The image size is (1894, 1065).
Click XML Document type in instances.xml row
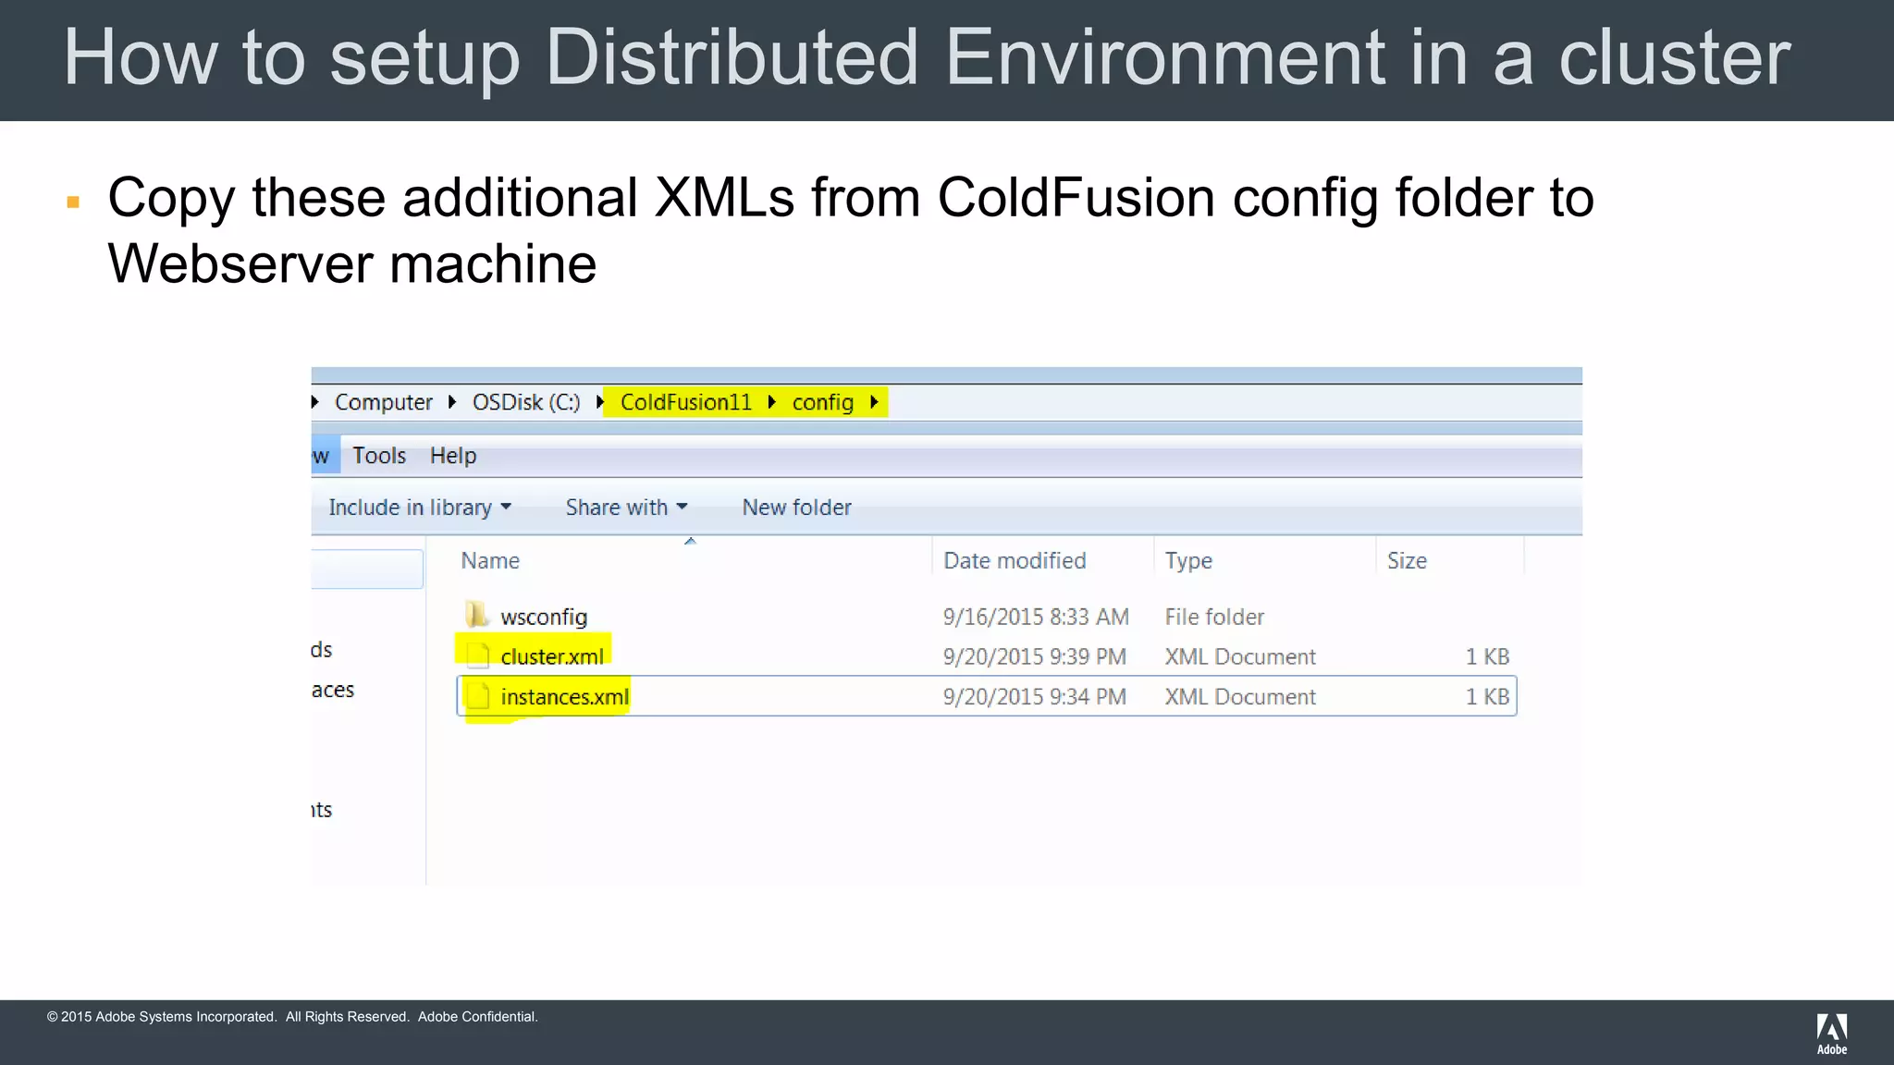click(x=1239, y=696)
